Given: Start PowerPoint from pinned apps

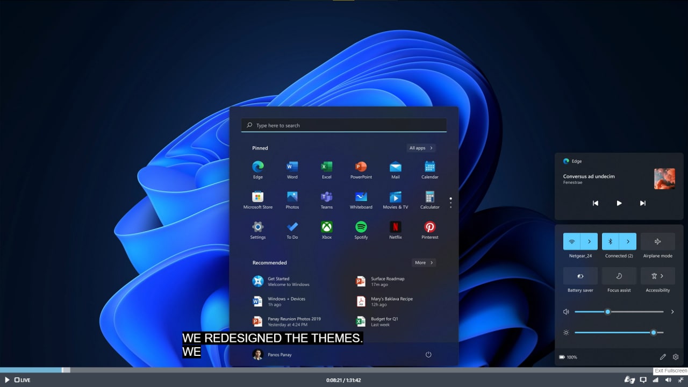Looking at the screenshot, I should pyautogui.click(x=361, y=170).
